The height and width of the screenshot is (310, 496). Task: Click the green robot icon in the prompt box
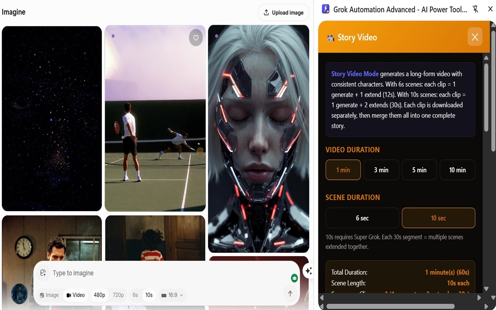pyautogui.click(x=294, y=278)
